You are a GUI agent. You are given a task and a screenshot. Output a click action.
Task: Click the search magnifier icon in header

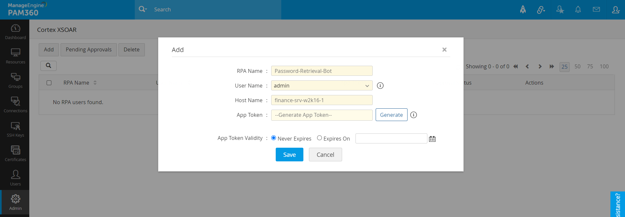143,9
